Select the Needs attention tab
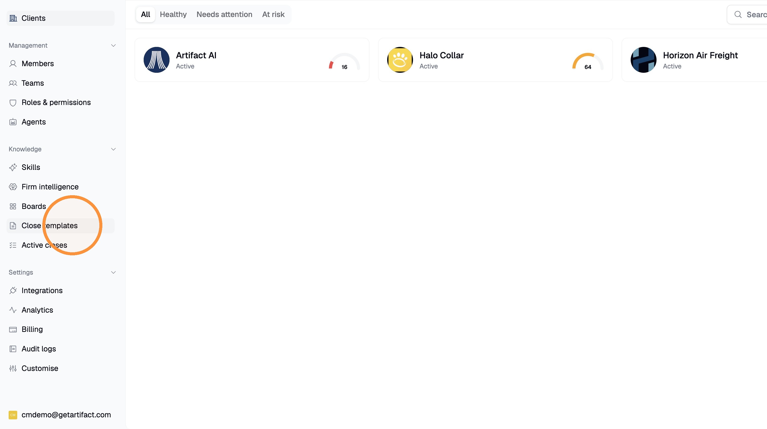The image size is (767, 429). coord(224,14)
